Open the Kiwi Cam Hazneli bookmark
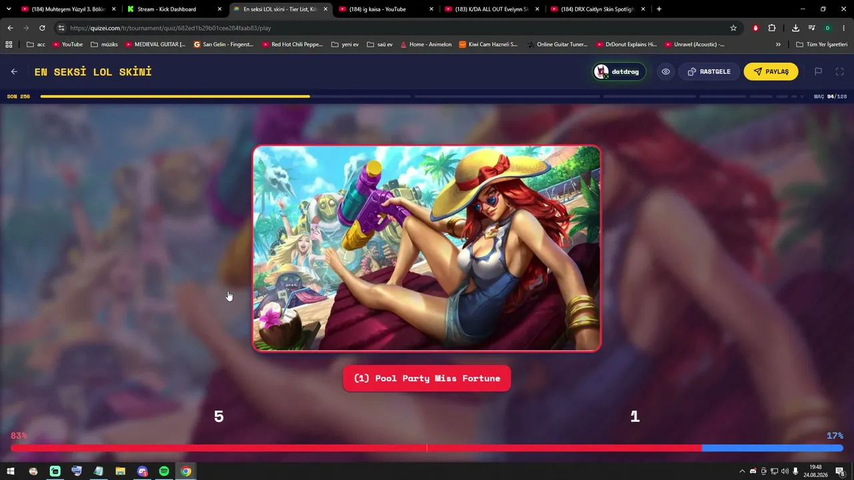This screenshot has height=480, width=854. [488, 44]
